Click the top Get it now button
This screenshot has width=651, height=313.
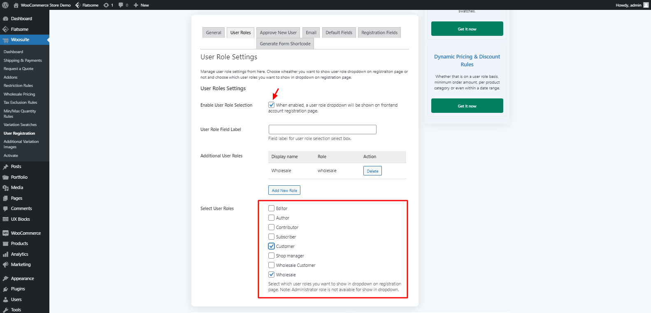pyautogui.click(x=467, y=29)
